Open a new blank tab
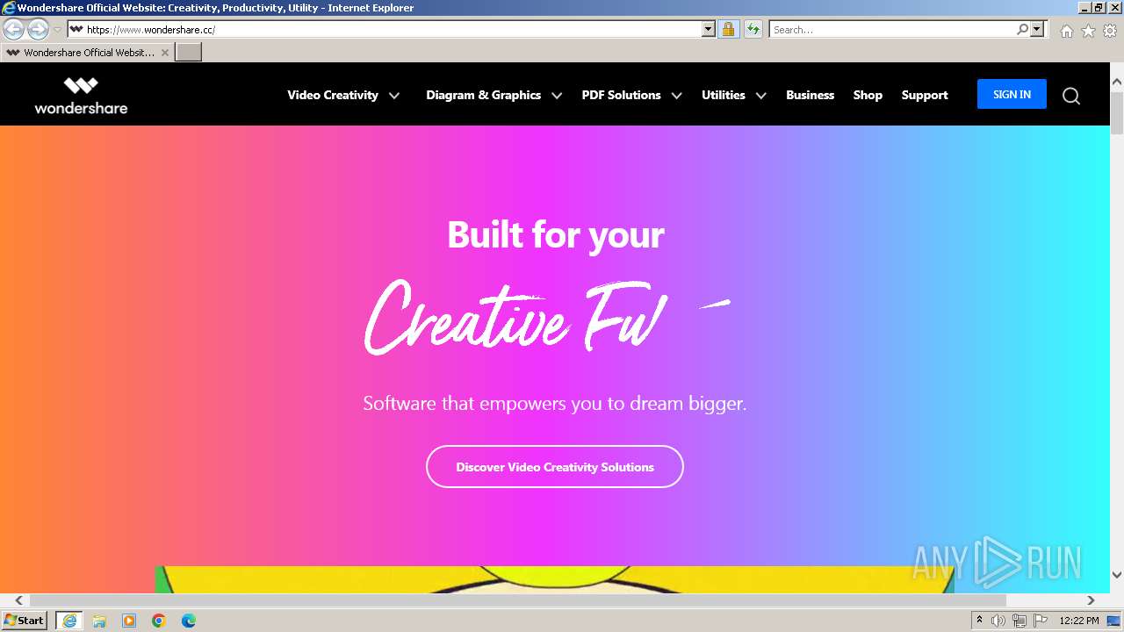The height and width of the screenshot is (632, 1124). point(189,52)
